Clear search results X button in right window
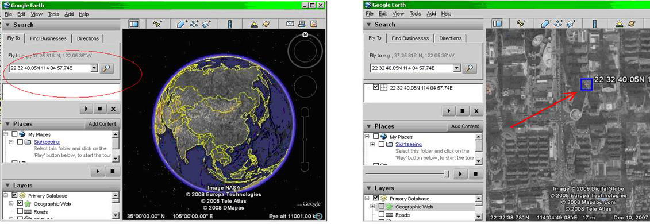Screen dimensions: 650x224 pos(476,111)
